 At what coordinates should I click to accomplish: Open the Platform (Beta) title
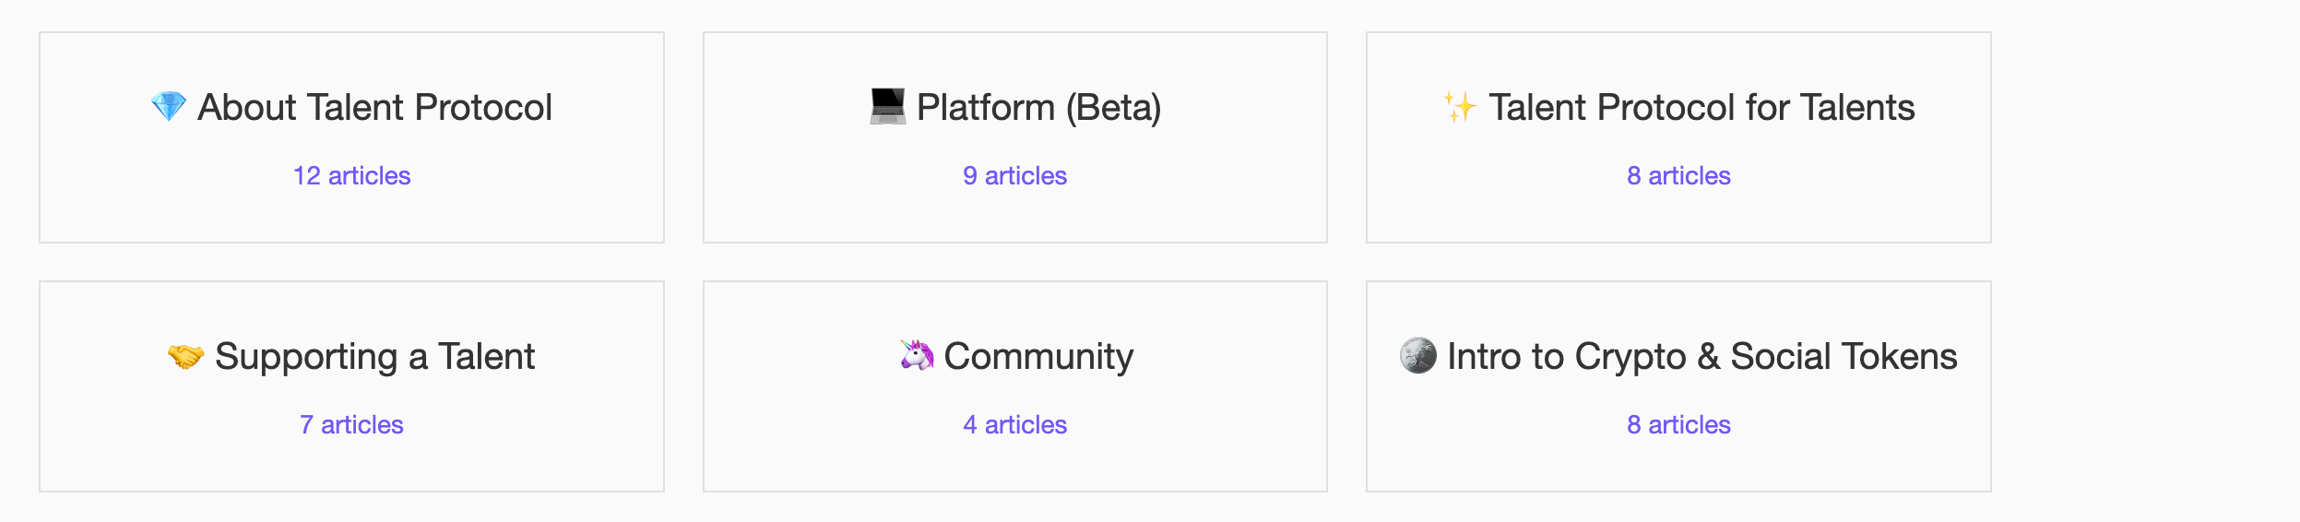point(1038,107)
